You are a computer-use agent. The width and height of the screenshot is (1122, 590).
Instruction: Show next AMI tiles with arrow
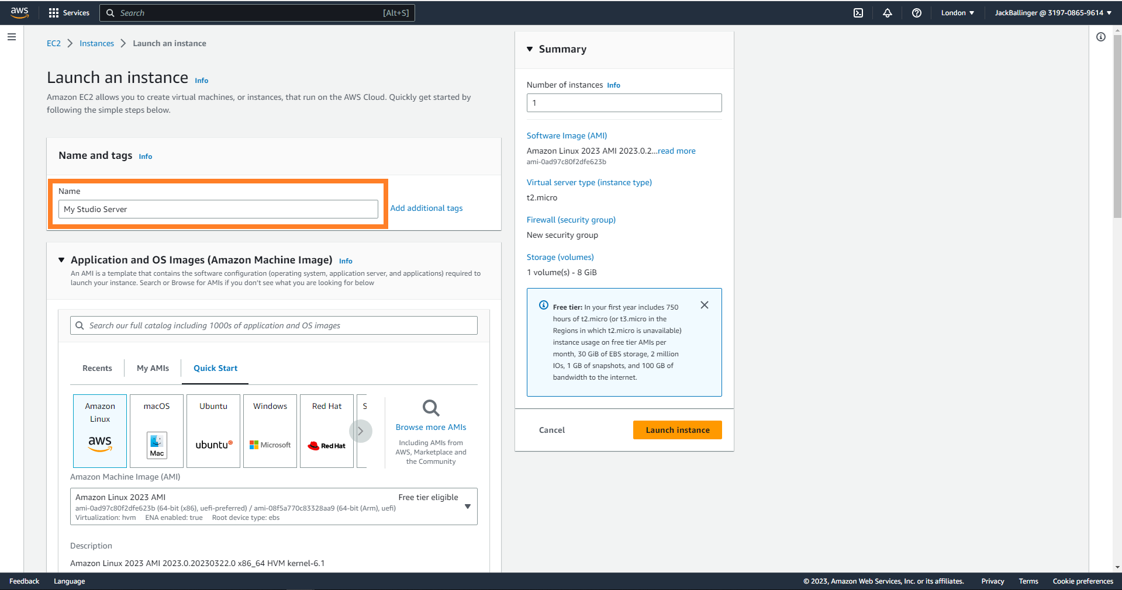(x=361, y=431)
